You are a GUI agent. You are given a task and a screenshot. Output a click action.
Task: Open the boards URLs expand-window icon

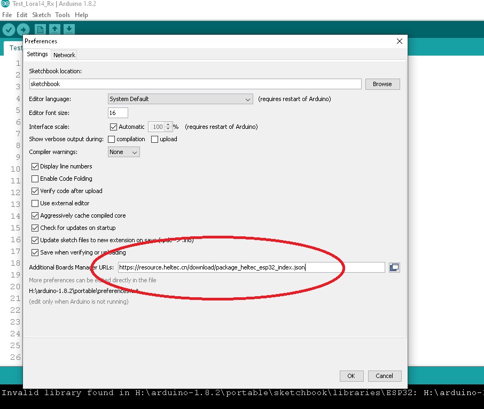pyautogui.click(x=394, y=267)
